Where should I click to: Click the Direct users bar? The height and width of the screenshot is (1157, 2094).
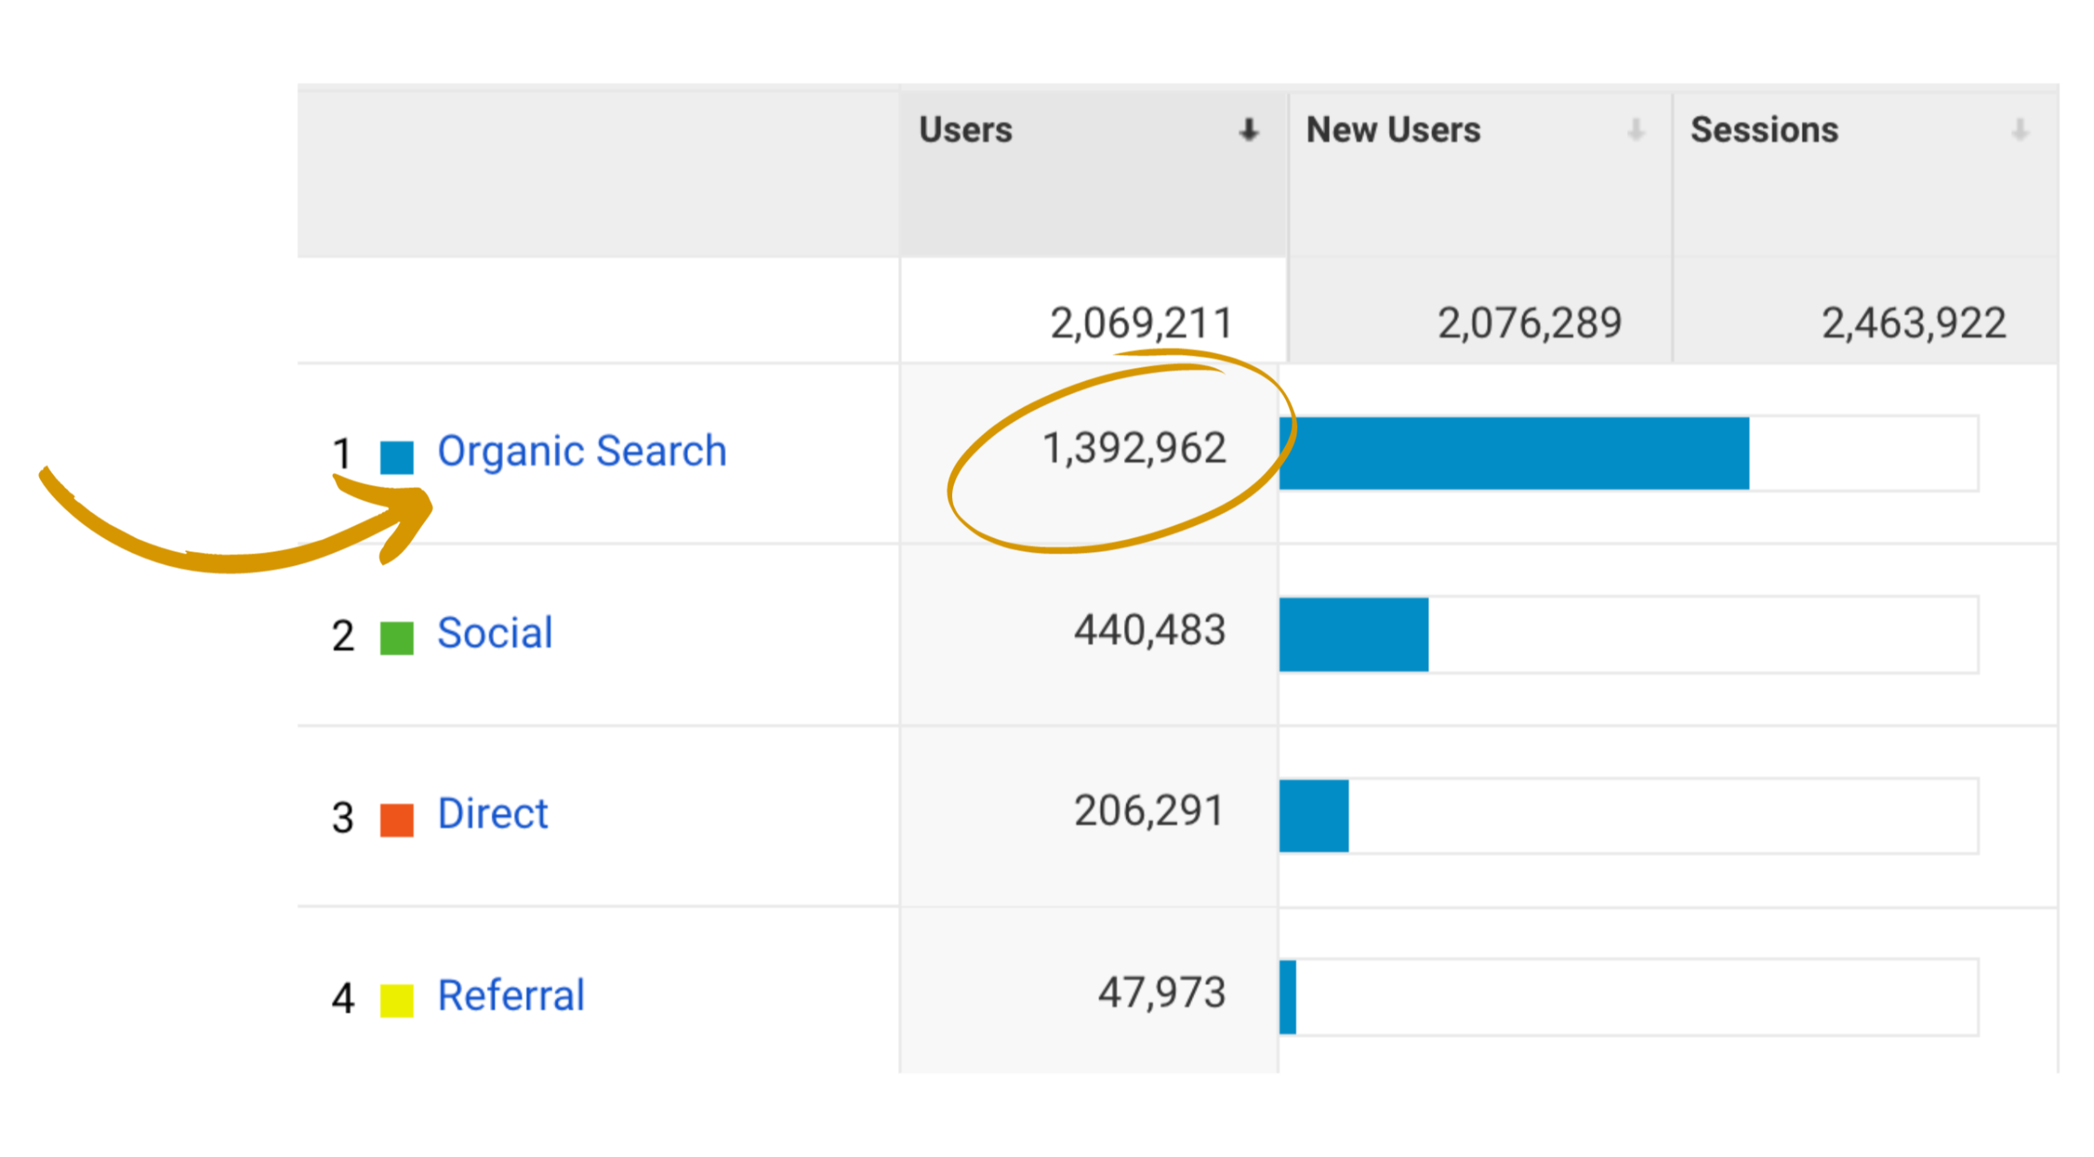point(1314,816)
